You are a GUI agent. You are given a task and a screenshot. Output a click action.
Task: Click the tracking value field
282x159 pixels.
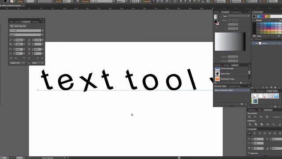coord(37,44)
